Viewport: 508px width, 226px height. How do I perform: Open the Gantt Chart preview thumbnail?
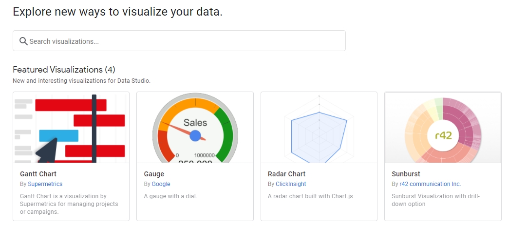click(71, 127)
